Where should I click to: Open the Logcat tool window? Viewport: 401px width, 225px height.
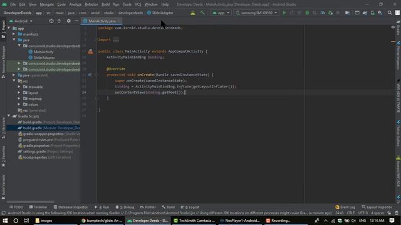coord(190,207)
